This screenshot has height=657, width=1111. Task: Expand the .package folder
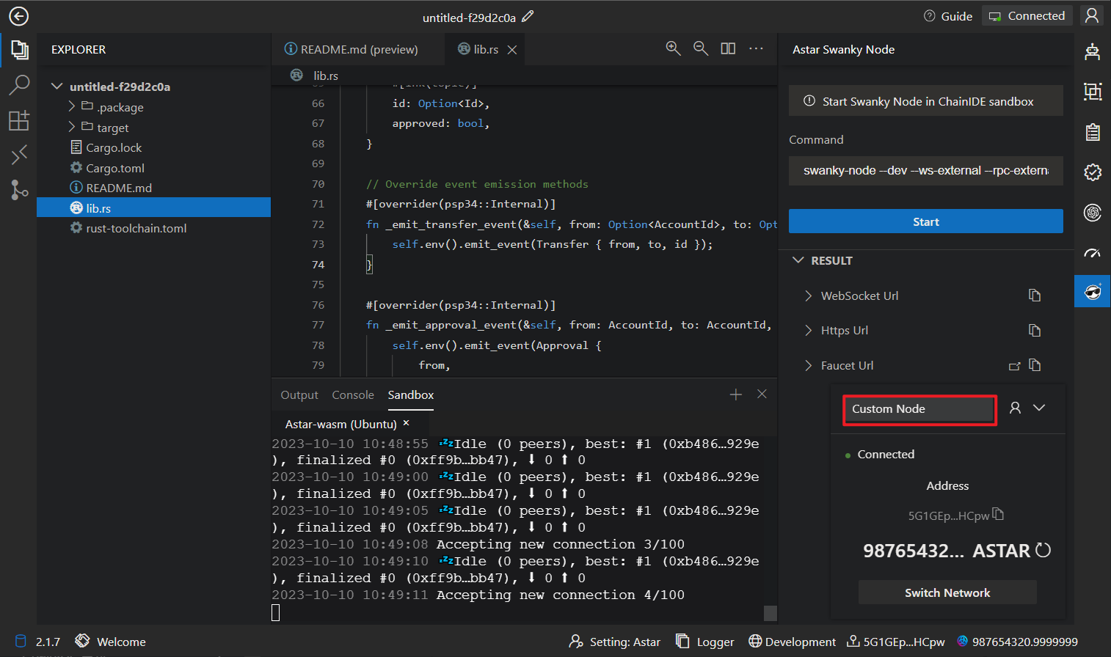click(x=72, y=107)
